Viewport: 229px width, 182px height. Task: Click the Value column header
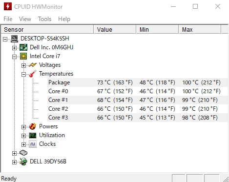[115, 30]
